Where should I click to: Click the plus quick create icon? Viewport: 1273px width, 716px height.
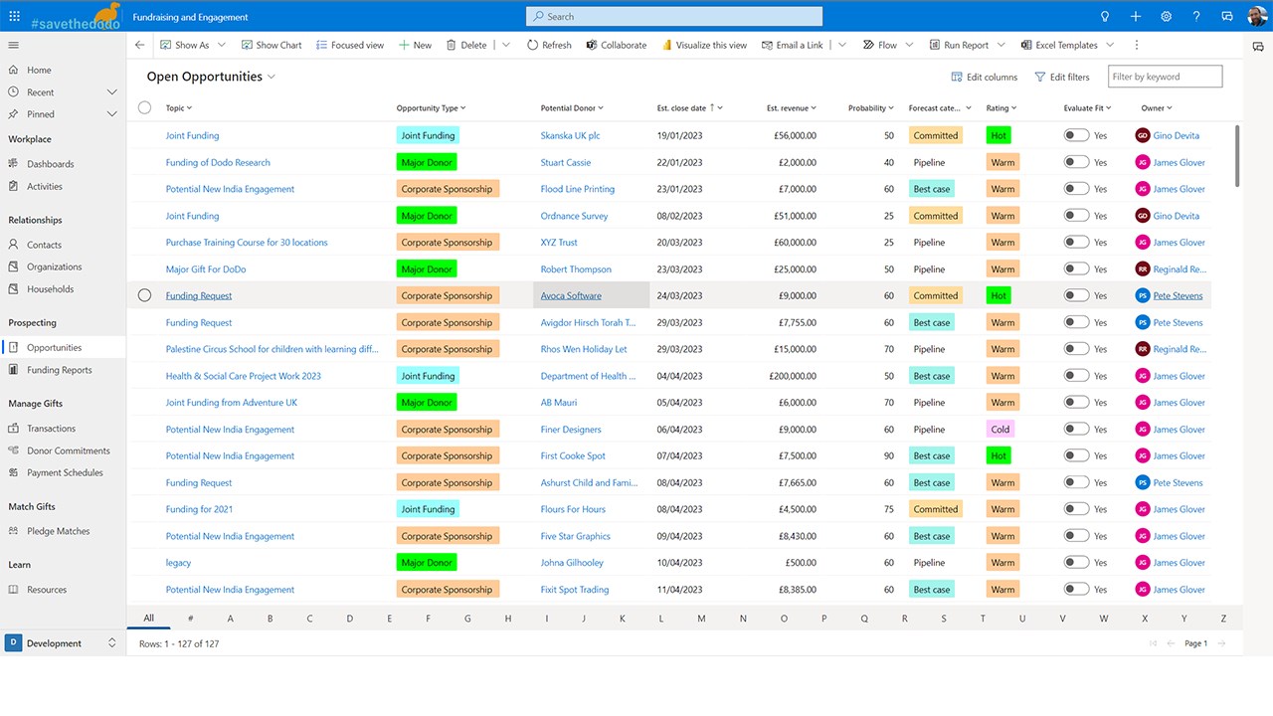[1136, 16]
